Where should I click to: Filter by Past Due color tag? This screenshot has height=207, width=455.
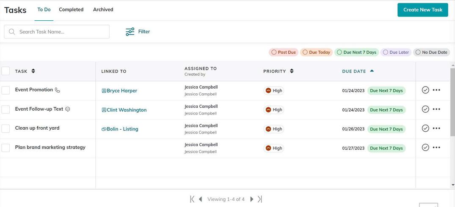[x=283, y=52]
